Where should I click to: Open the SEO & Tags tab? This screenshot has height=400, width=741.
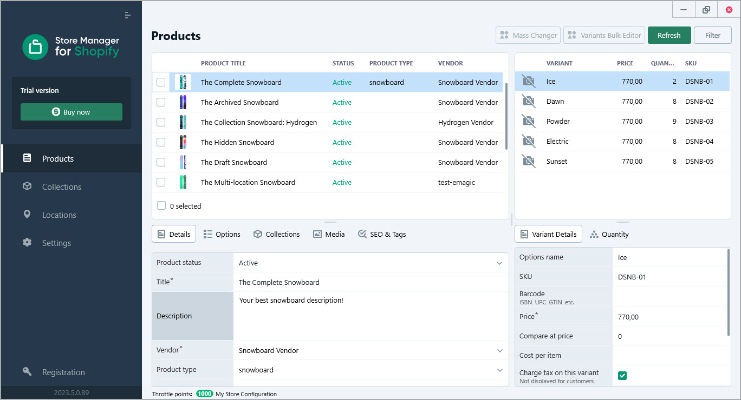pos(382,234)
